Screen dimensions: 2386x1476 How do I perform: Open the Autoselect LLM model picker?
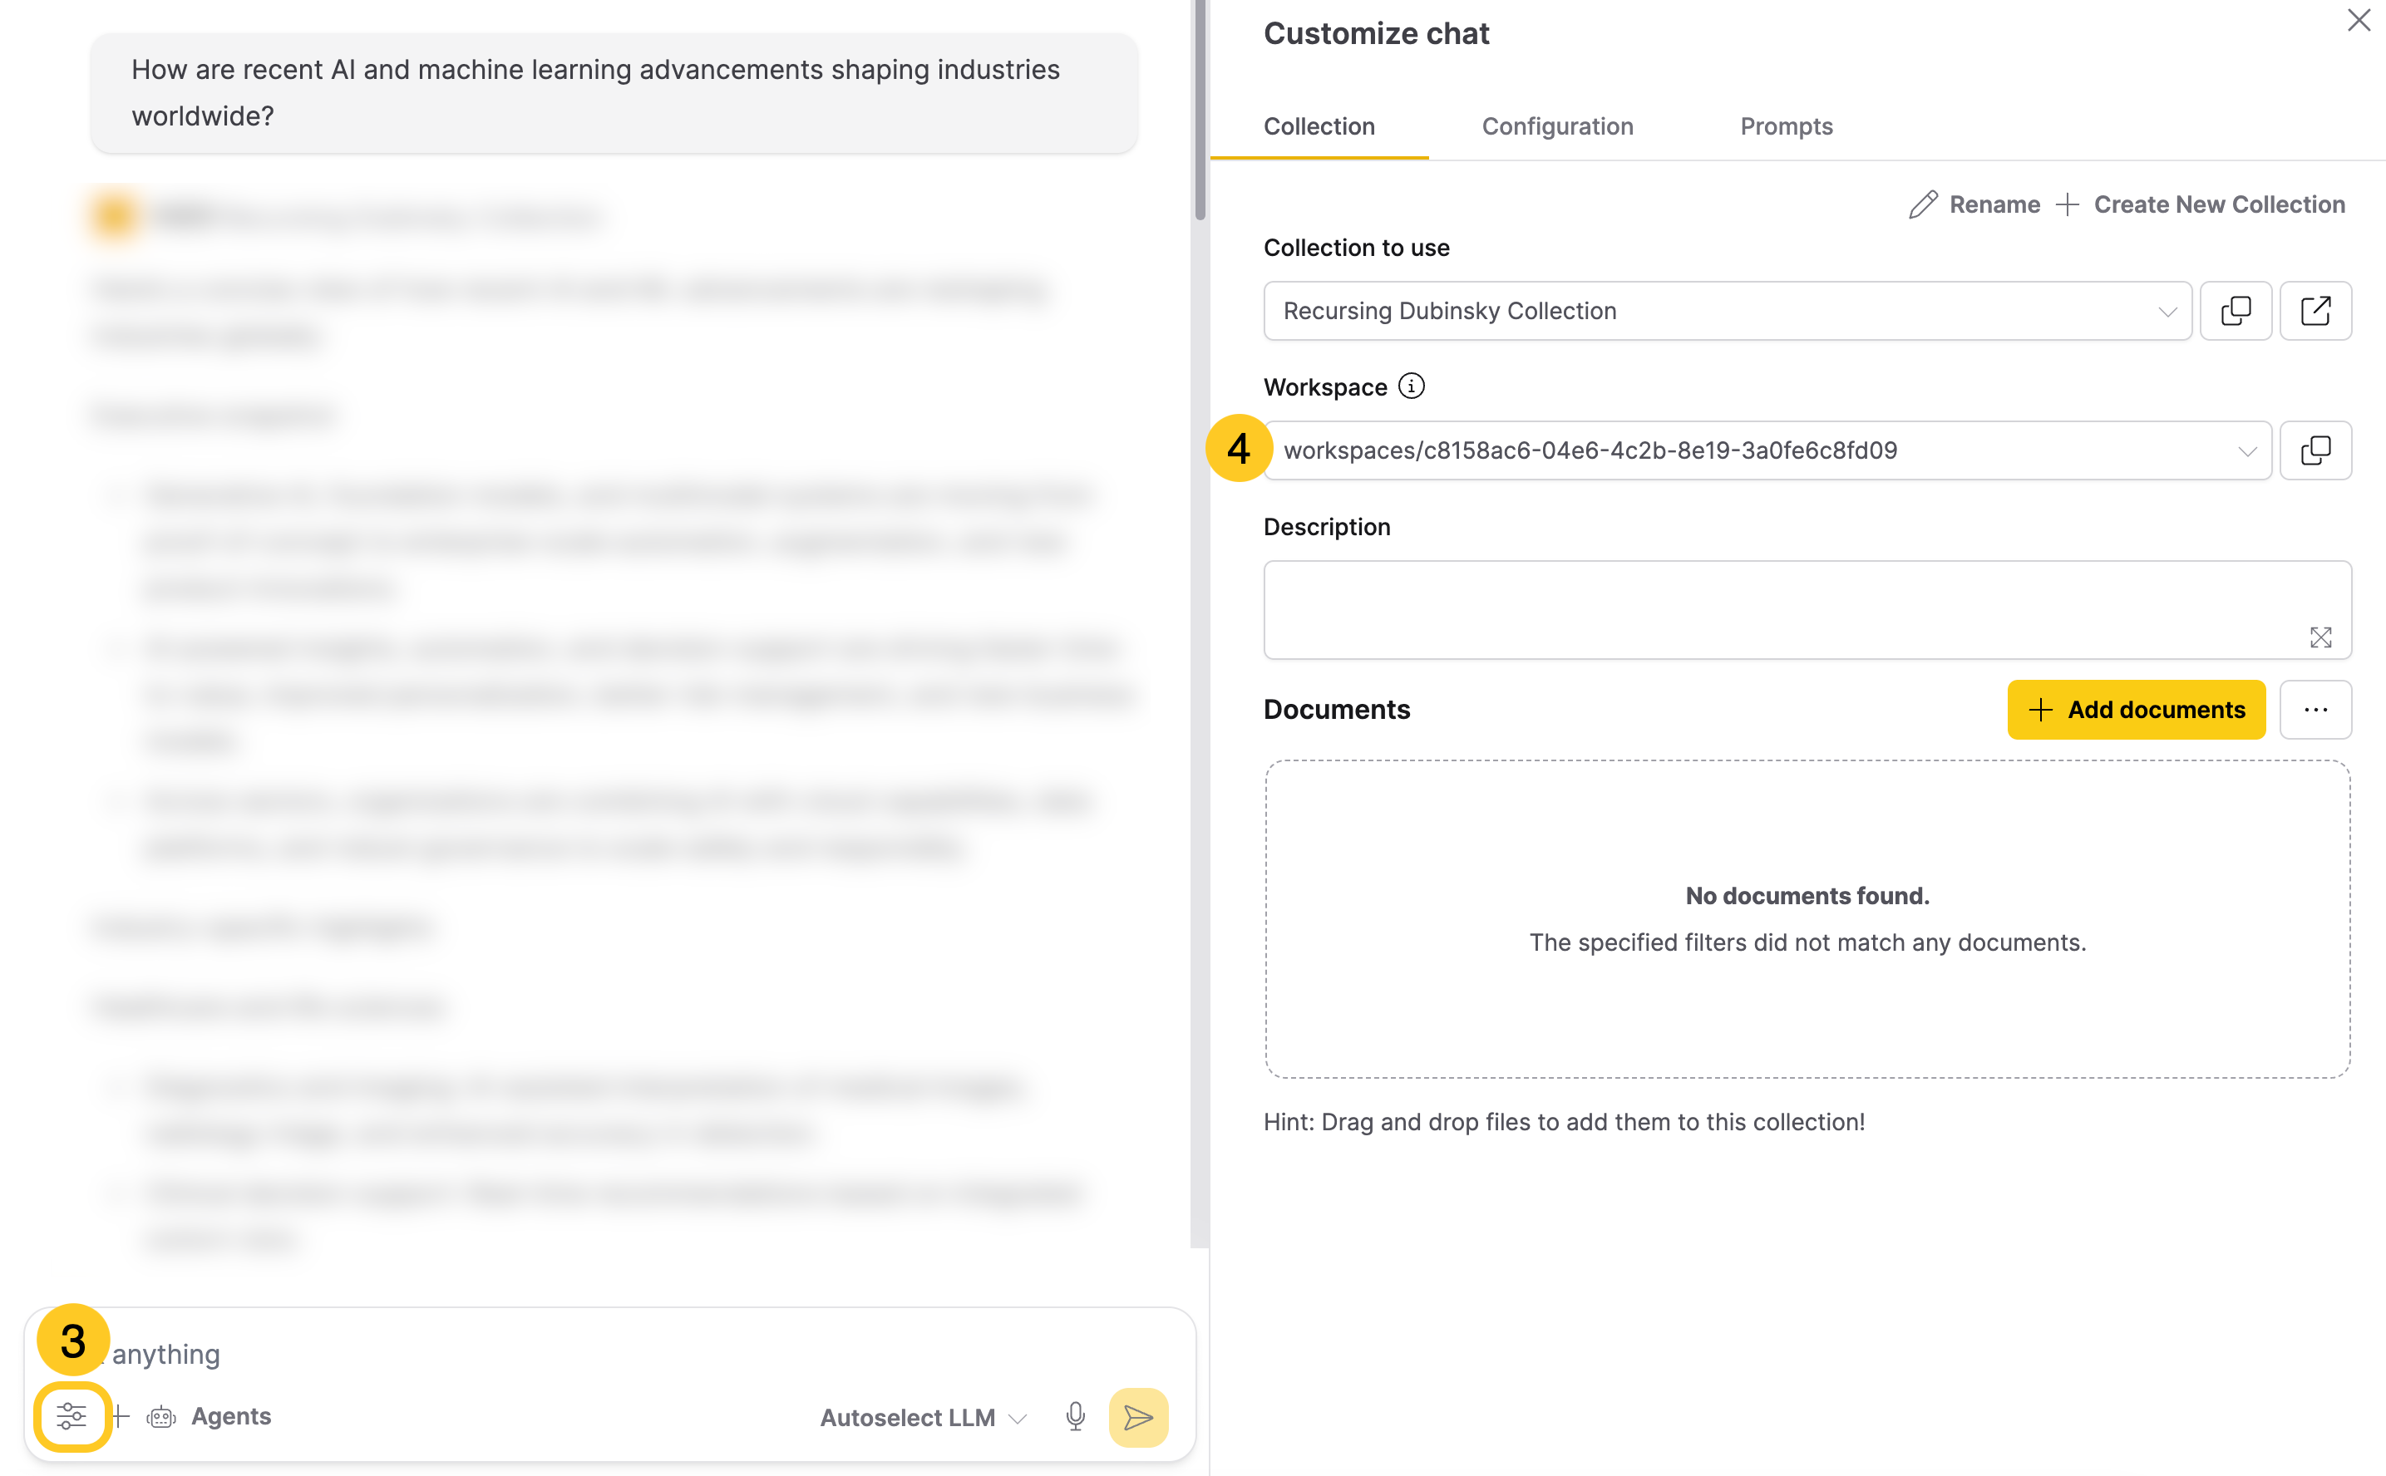click(918, 1418)
